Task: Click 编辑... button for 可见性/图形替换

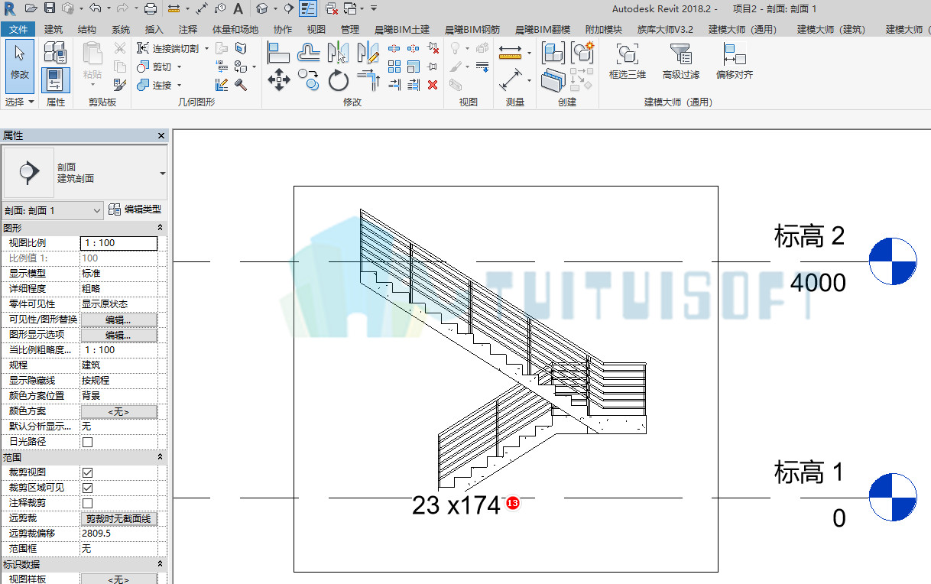Action: tap(118, 320)
